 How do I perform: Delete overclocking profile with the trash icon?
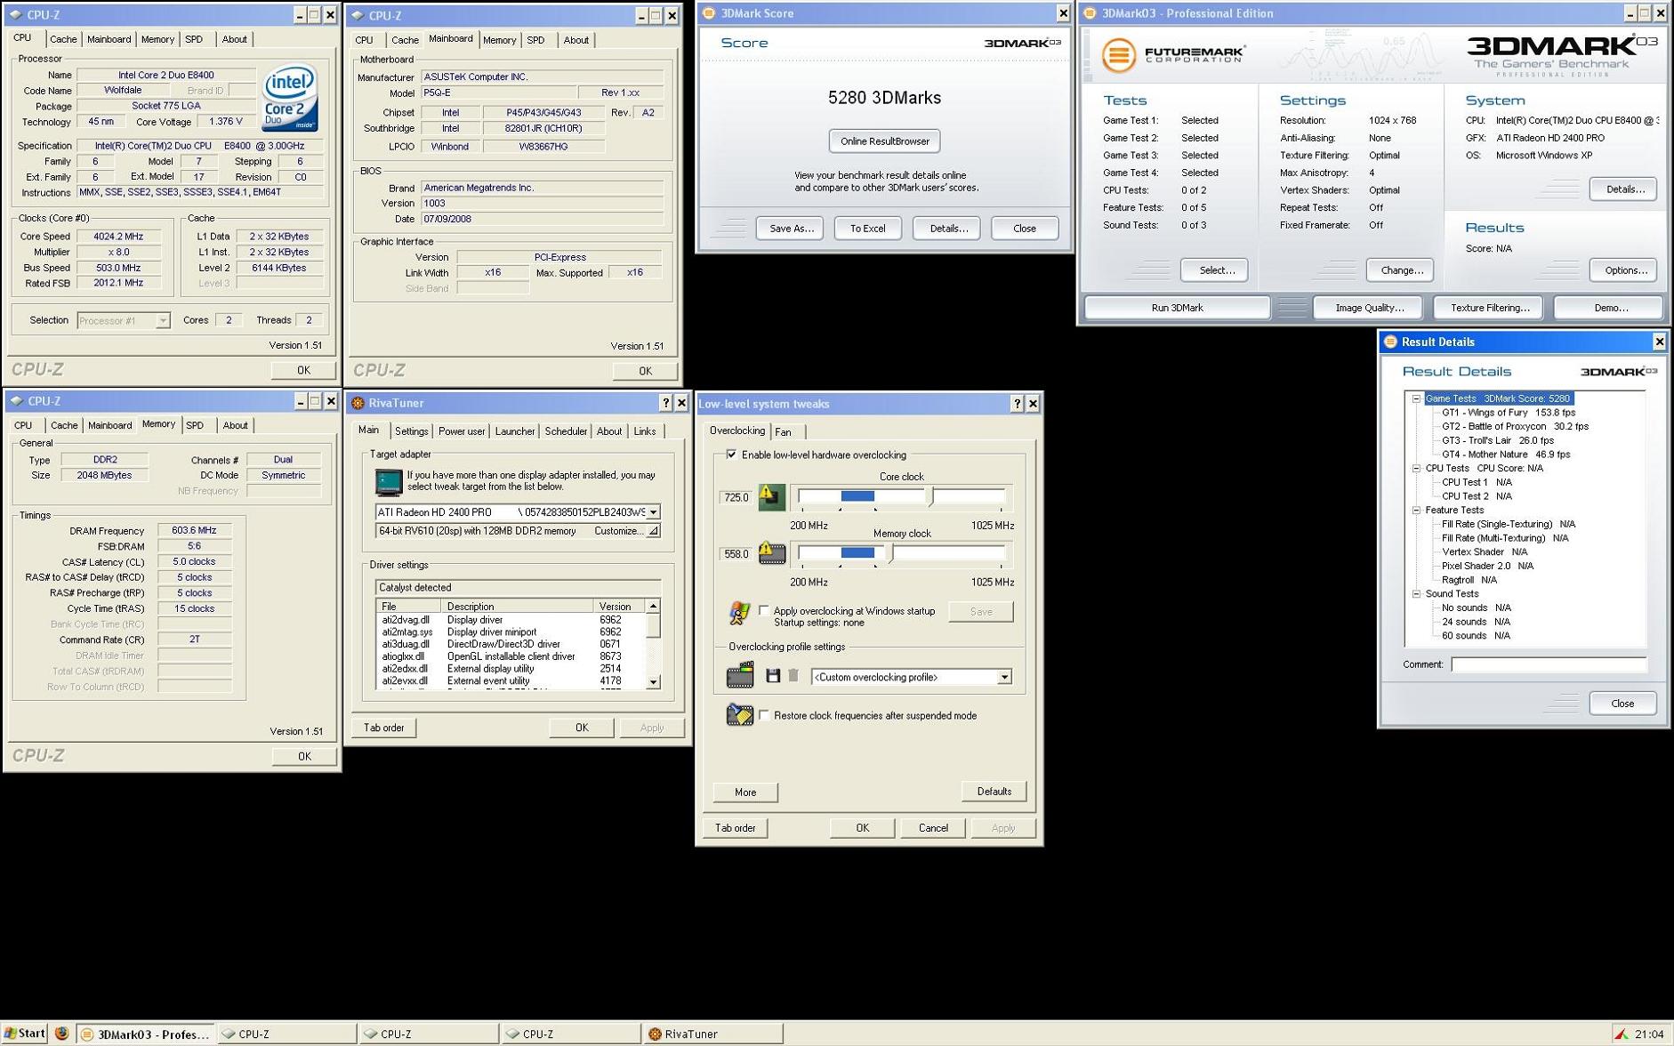[x=793, y=676]
